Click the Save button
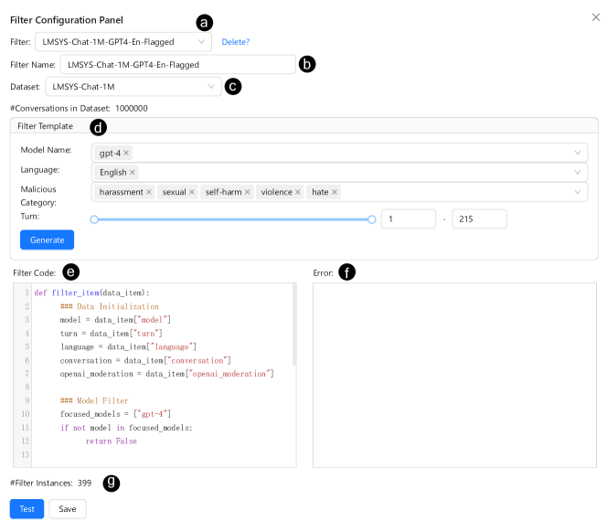This screenshot has width=607, height=532. coord(68,509)
